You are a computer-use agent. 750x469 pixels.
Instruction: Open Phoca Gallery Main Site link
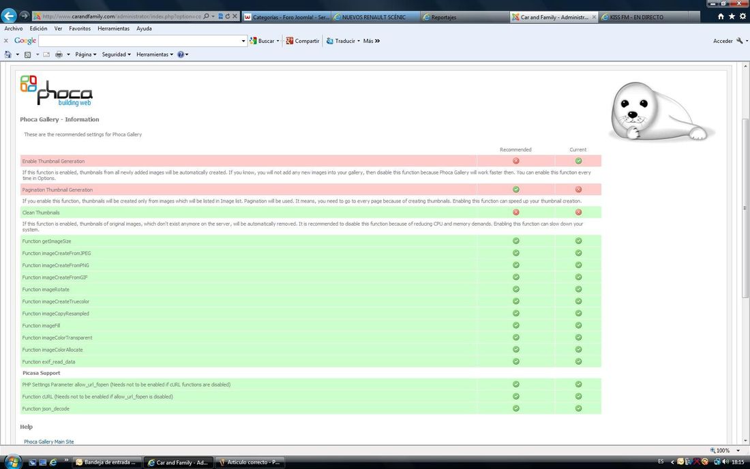click(49, 442)
